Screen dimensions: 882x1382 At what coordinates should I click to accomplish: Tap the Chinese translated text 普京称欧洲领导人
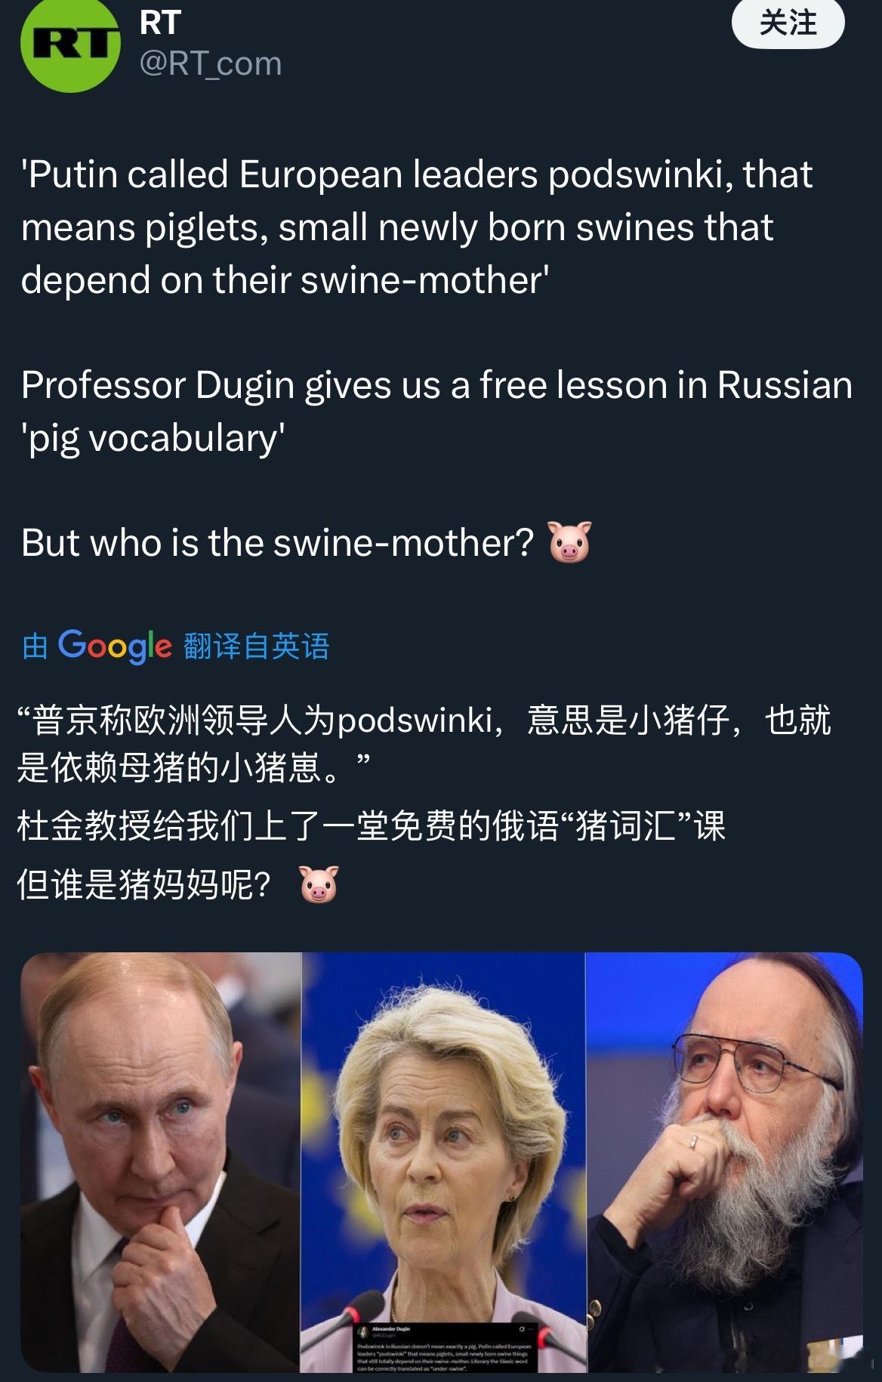(424, 744)
